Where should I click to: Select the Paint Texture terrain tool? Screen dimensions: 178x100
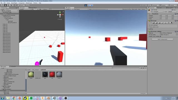tap(163, 23)
